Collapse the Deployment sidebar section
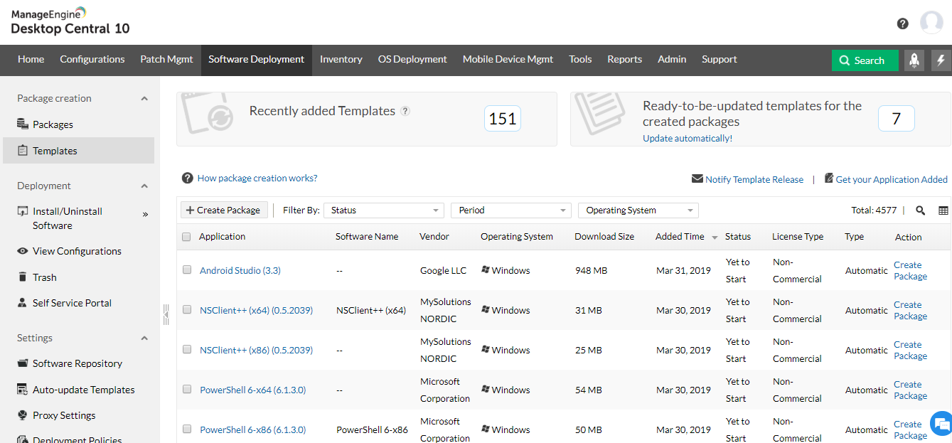Viewport: 952px width, 443px height. (145, 186)
